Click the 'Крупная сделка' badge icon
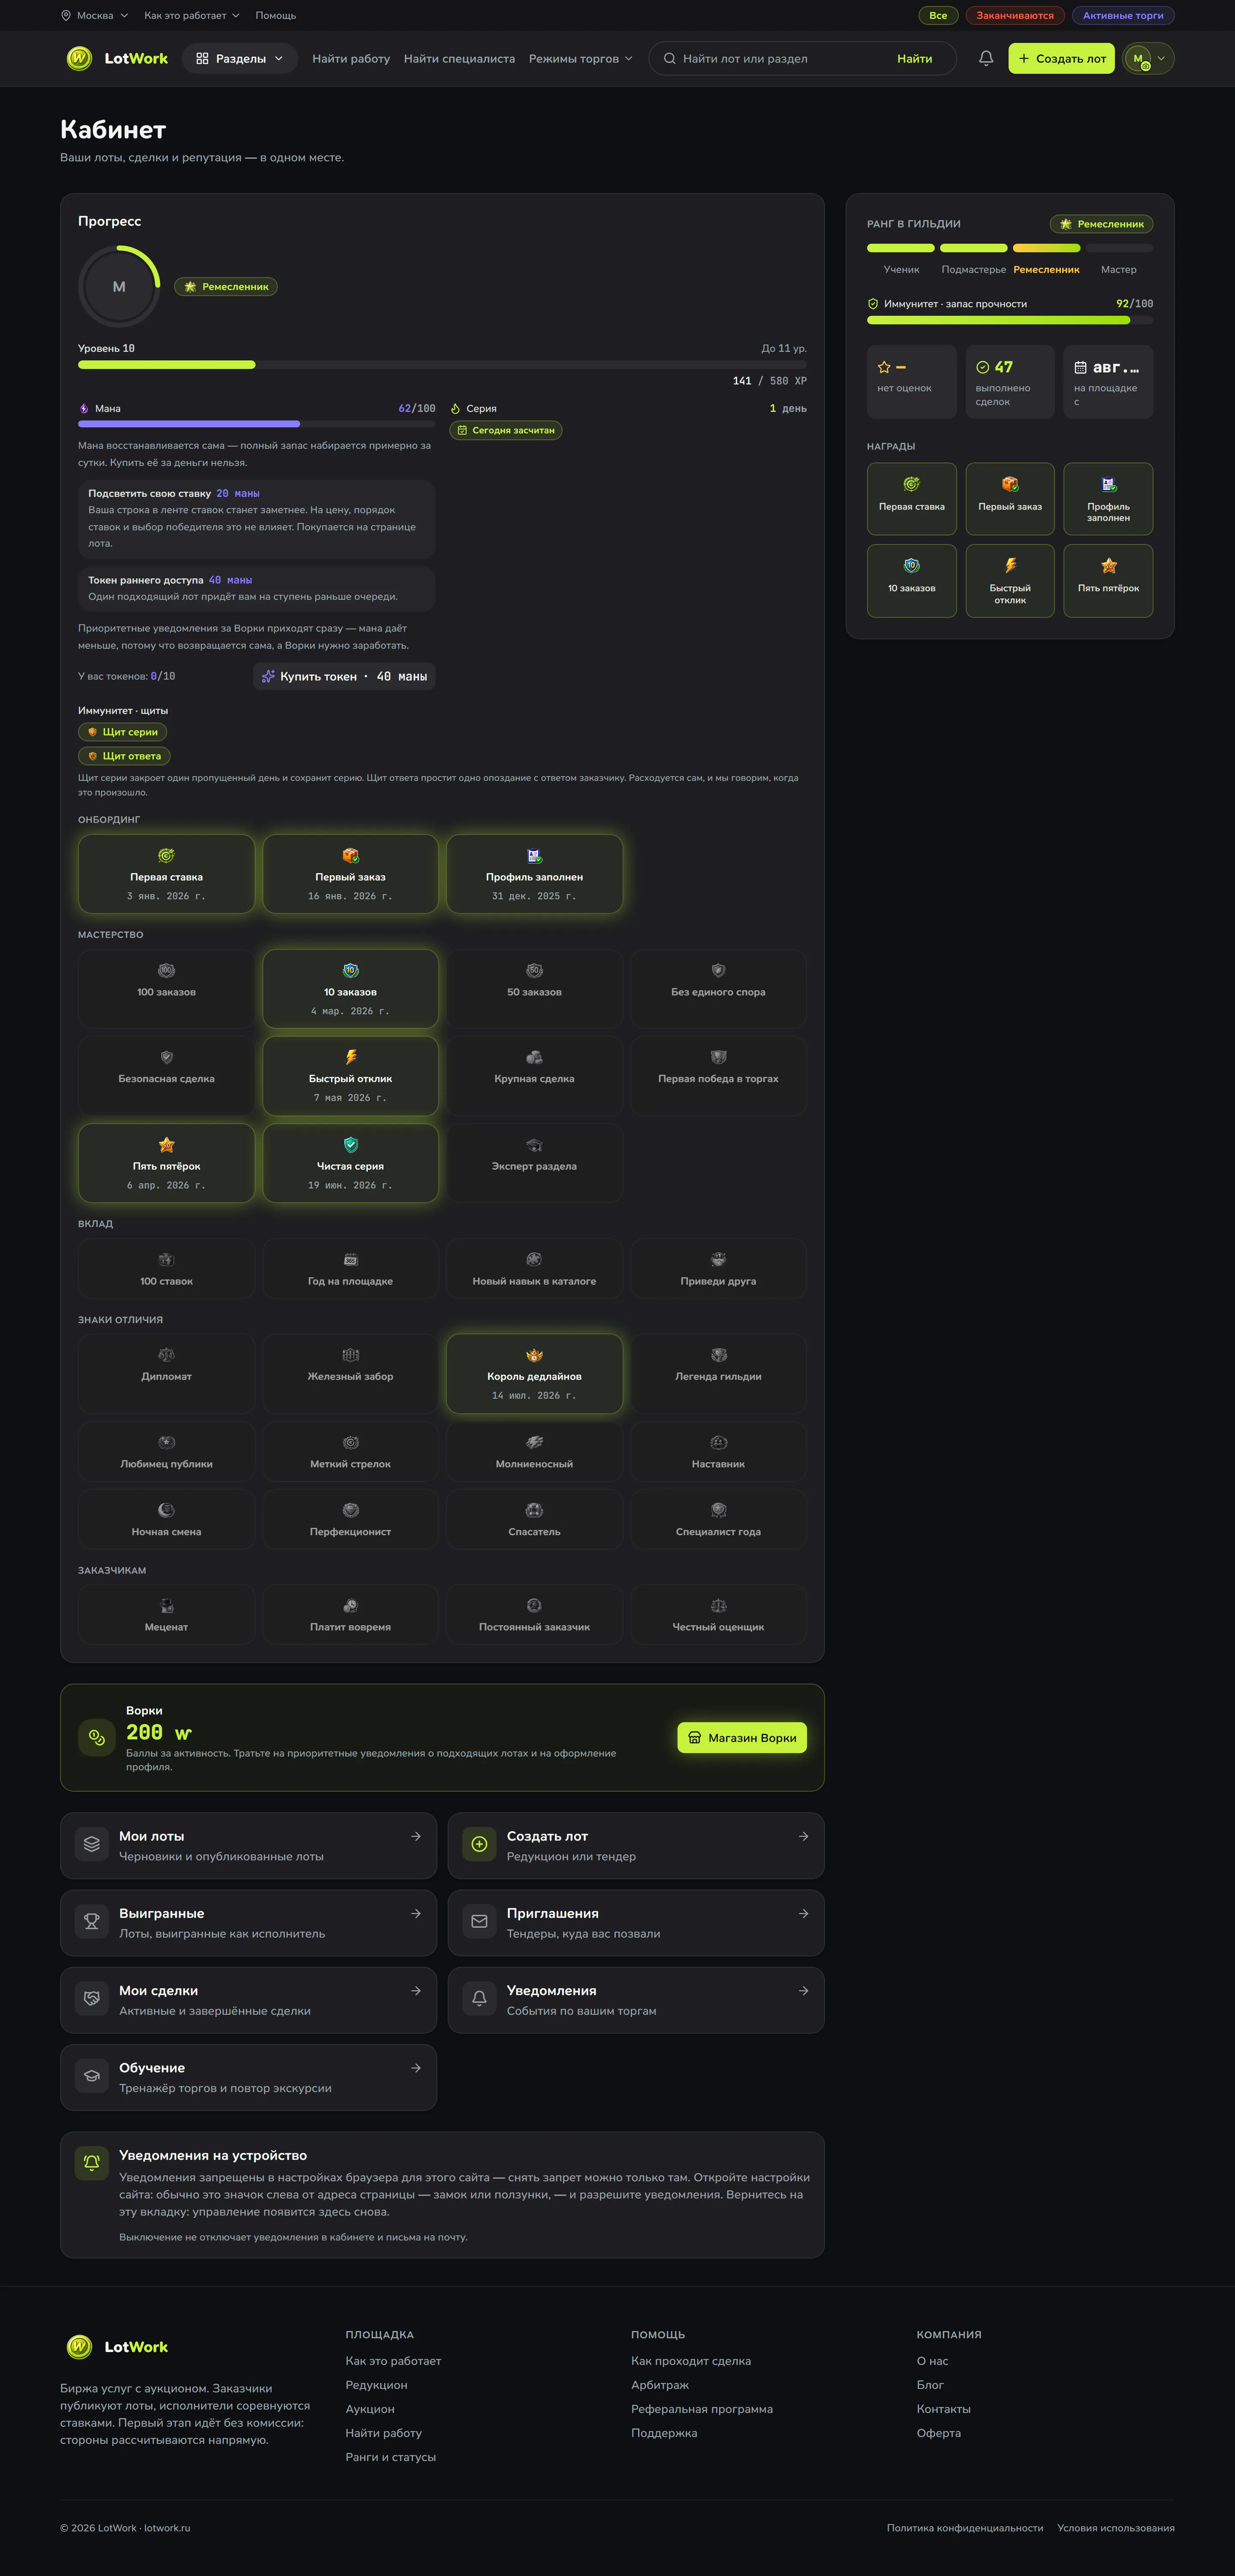Screen dimensions: 1235x2576 coord(535,1057)
